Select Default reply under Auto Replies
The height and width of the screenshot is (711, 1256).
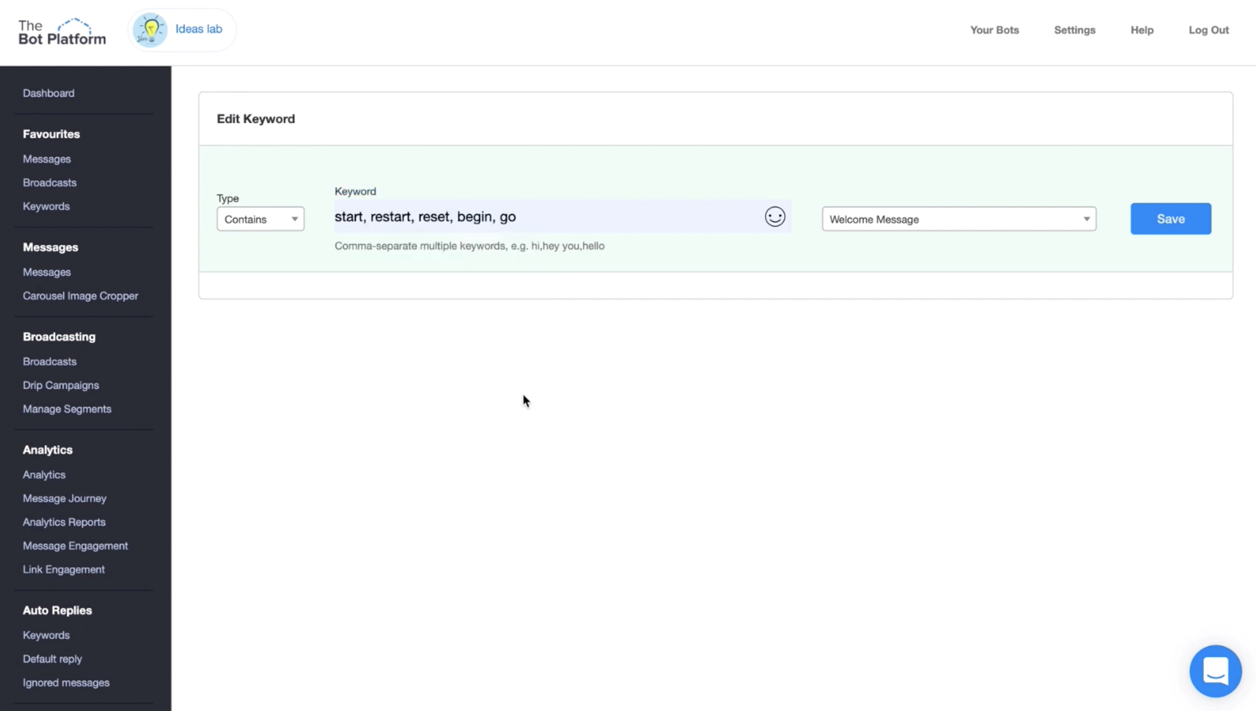click(52, 659)
